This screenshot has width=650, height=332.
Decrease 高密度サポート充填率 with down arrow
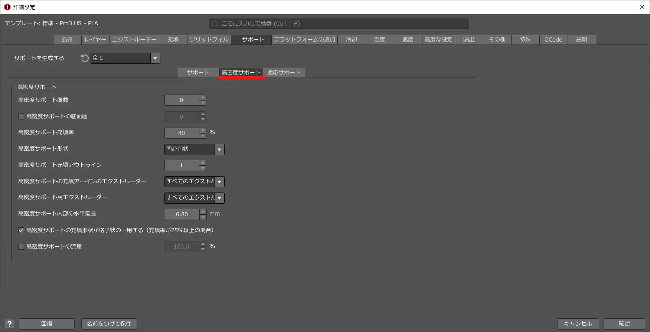pyautogui.click(x=203, y=136)
